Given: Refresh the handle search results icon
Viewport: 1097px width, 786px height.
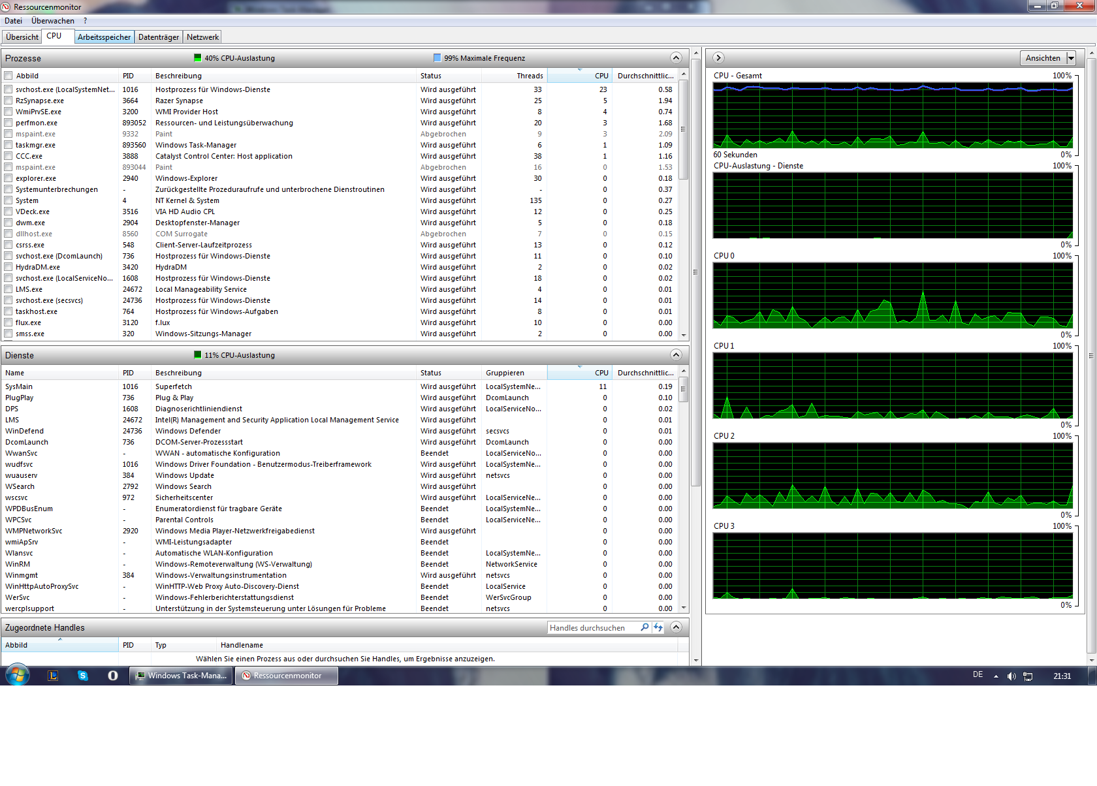Looking at the screenshot, I should click(658, 627).
